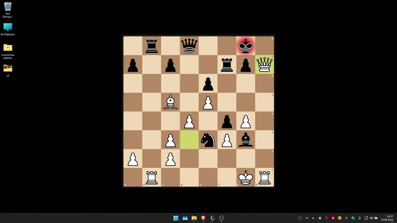397x223 pixels.
Task: Select the white pawn on c3
Action: (170, 140)
